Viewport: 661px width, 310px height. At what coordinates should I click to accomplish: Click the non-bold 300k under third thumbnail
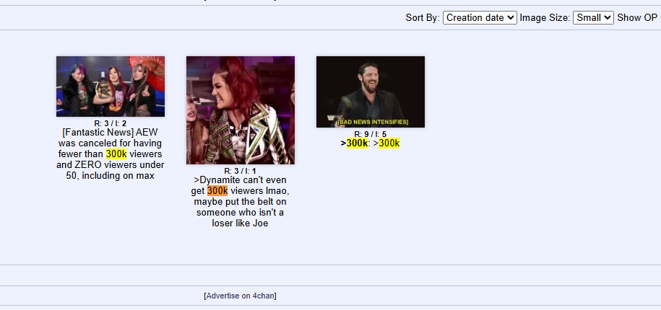[x=389, y=143]
